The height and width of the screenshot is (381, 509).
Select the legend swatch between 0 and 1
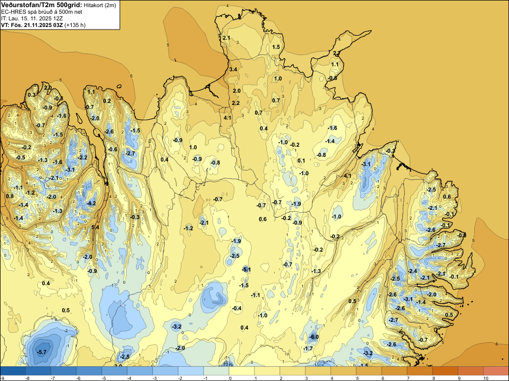[x=242, y=371]
